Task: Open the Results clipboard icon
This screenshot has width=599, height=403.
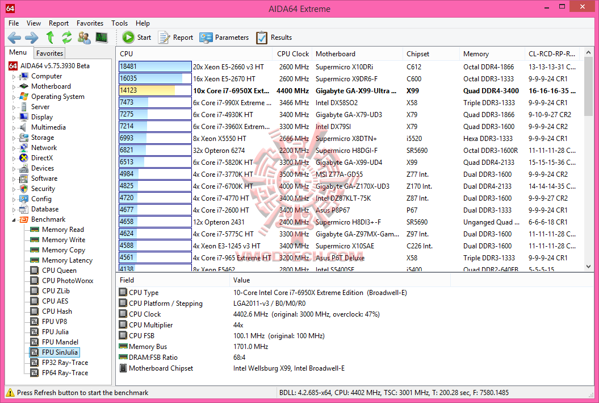Action: coord(262,38)
